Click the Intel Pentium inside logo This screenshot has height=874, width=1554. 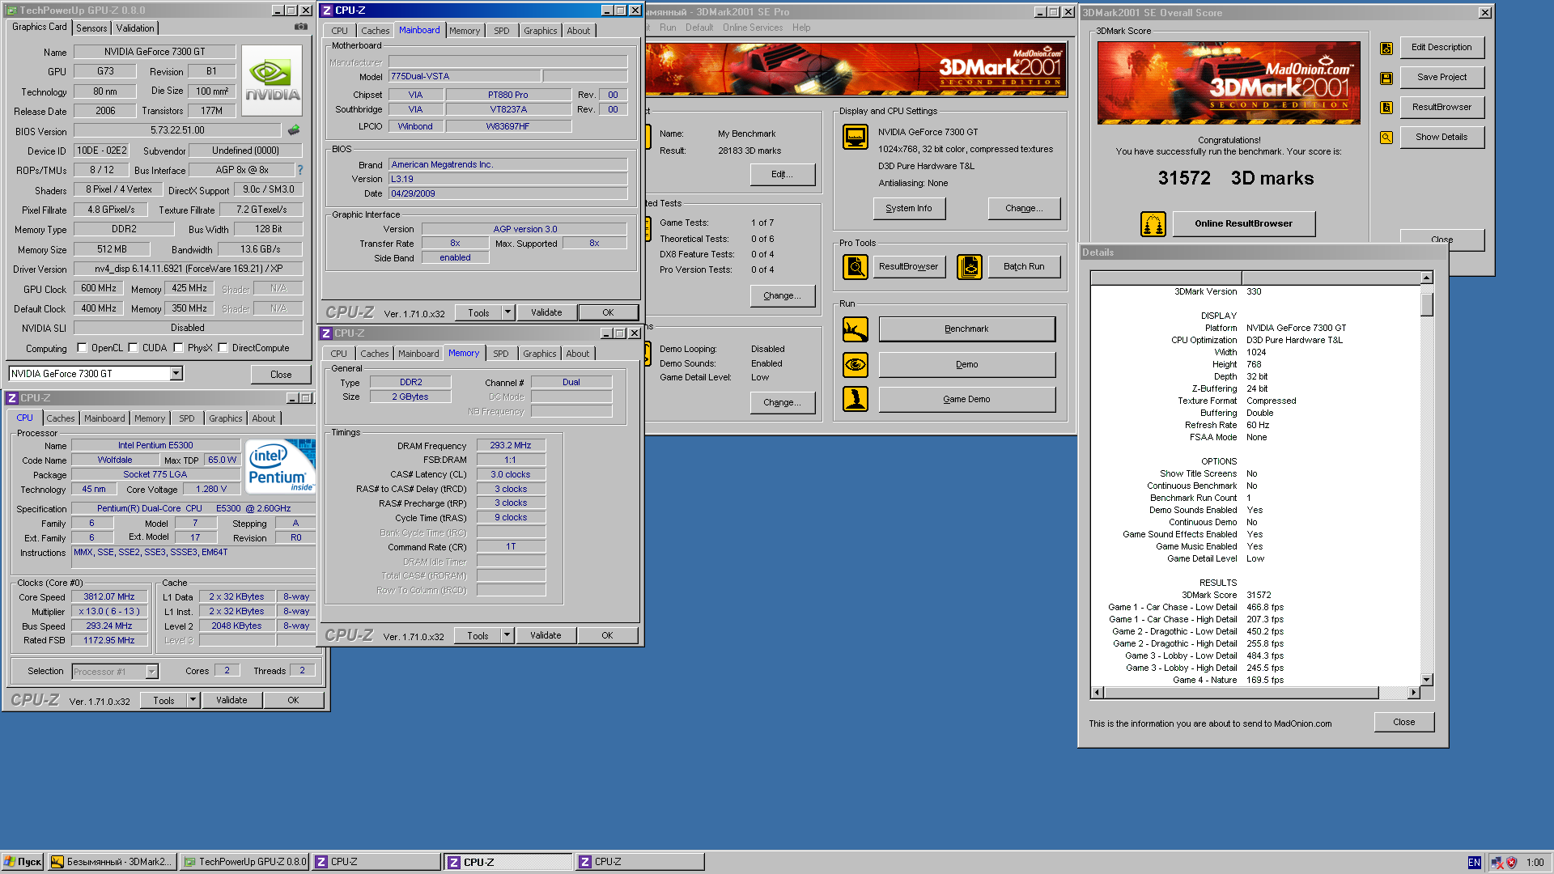(x=279, y=466)
